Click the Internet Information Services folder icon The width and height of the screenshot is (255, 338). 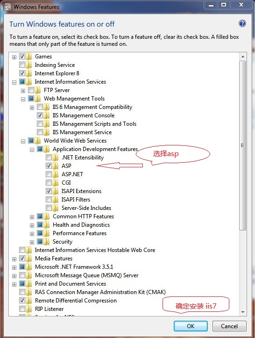pyautogui.click(x=29, y=82)
